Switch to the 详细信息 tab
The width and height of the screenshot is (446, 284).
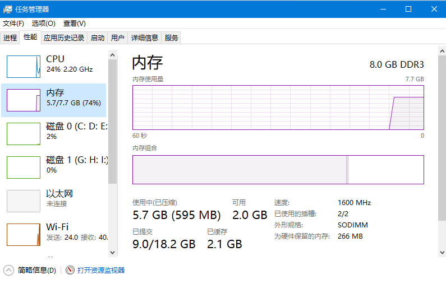[x=145, y=38]
